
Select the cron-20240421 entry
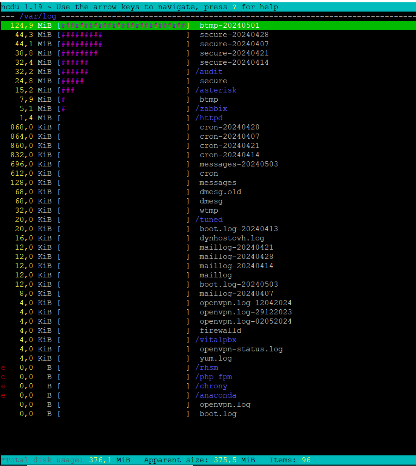point(229,146)
